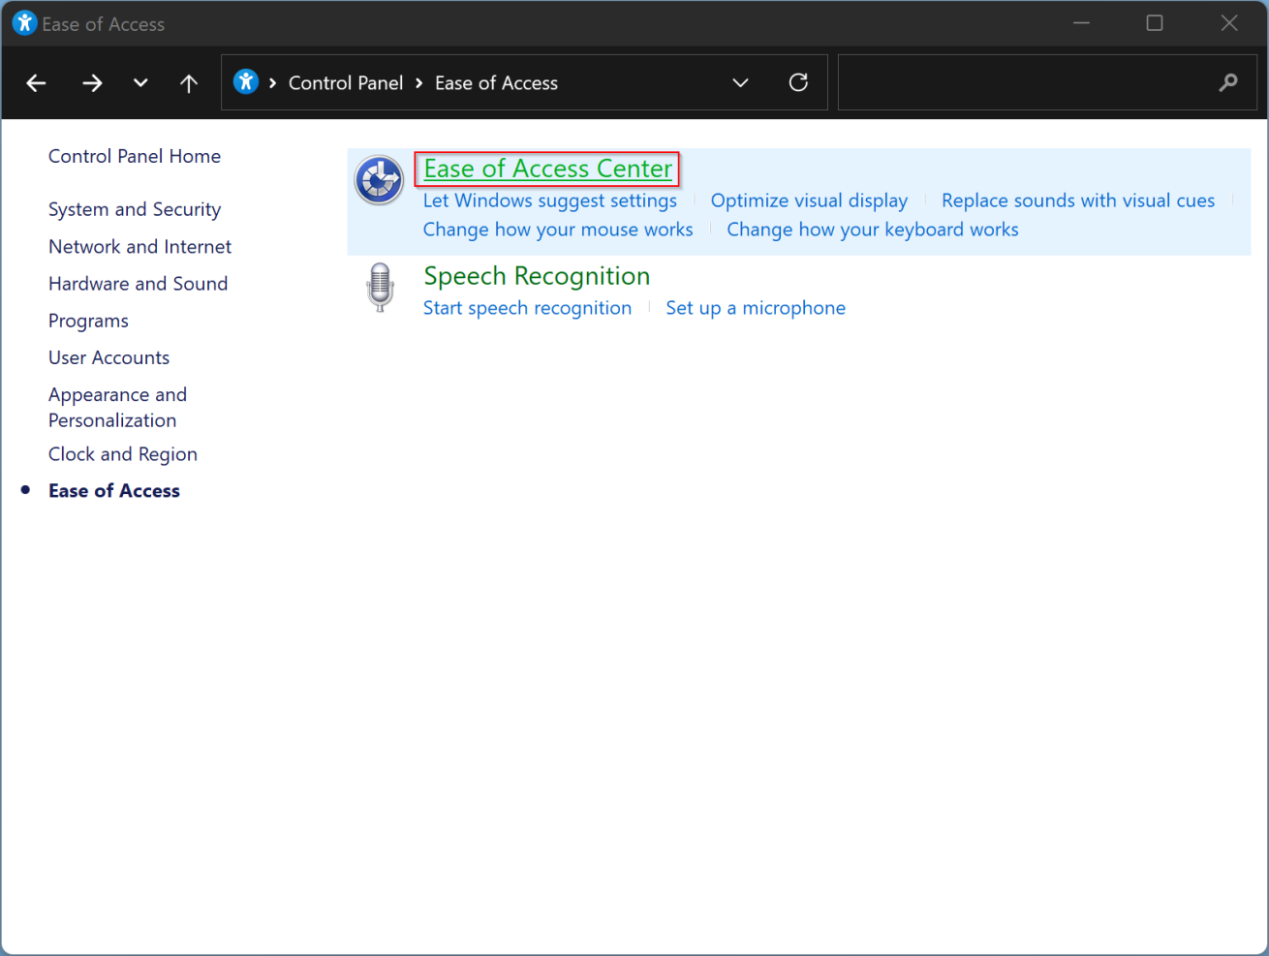Click the Control Panel search field
The width and height of the screenshot is (1269, 956).
point(1022,83)
